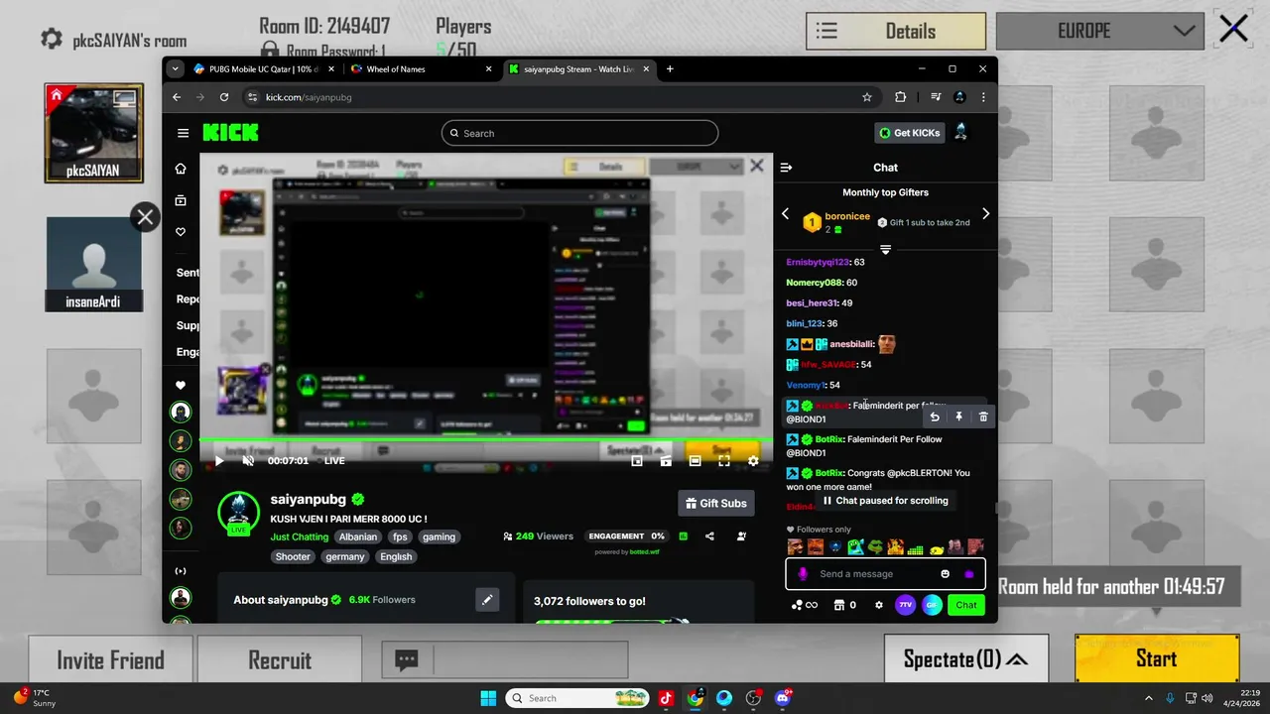Open the video player settings gear
1270x714 pixels.
[753, 461]
